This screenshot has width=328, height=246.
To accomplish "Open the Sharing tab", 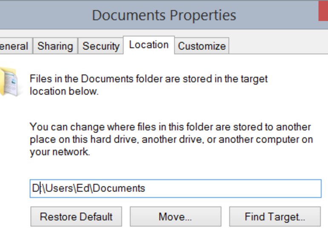I will point(55,46).
